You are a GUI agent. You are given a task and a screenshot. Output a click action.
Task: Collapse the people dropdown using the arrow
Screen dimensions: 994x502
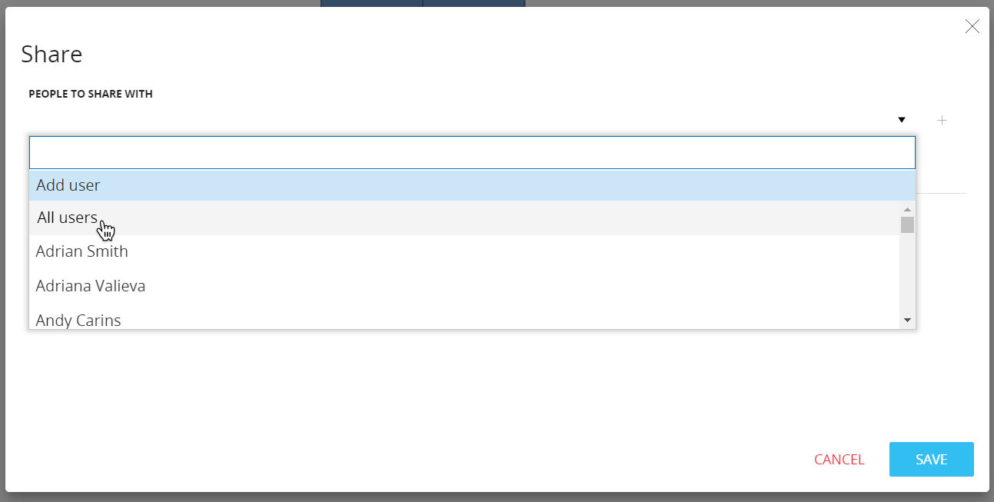pos(902,120)
